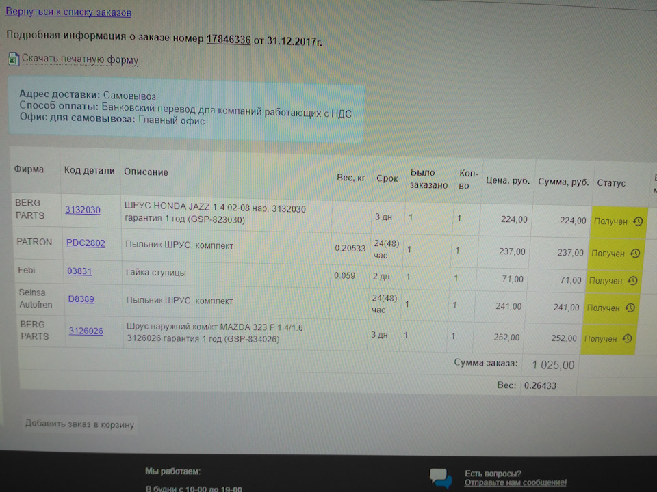The height and width of the screenshot is (492, 657).
Task: Click the Фирма column header
Action: (29, 169)
